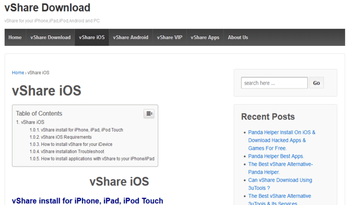Click the centered 'vShare iOS' heading below the contents

click(119, 182)
